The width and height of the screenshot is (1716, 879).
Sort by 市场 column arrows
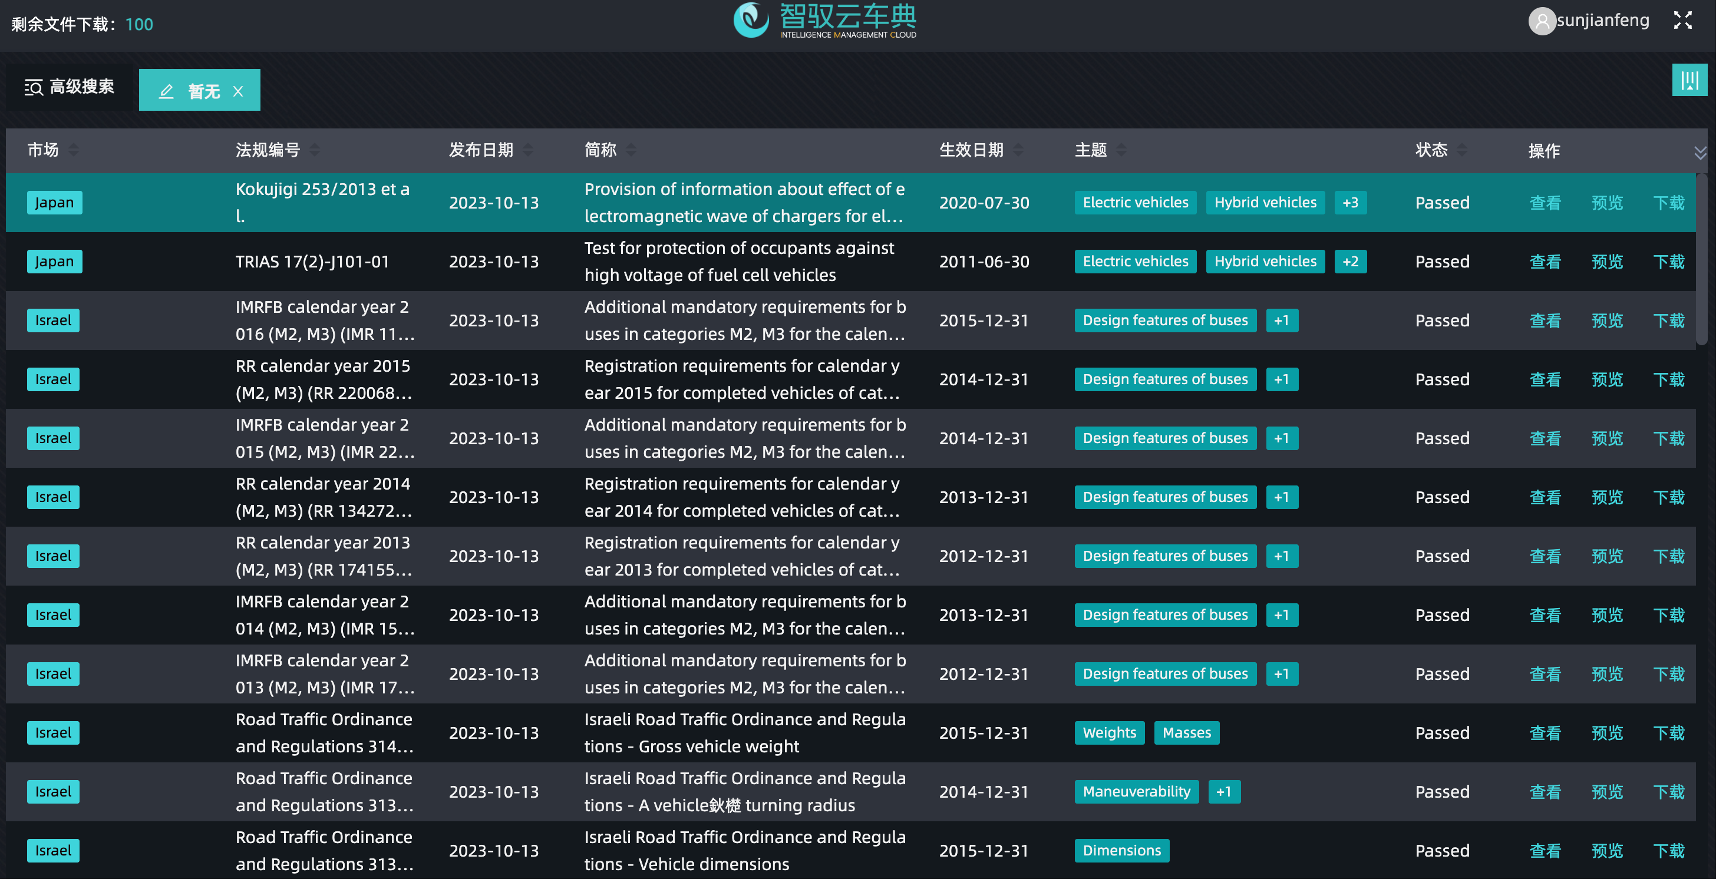[x=73, y=150]
